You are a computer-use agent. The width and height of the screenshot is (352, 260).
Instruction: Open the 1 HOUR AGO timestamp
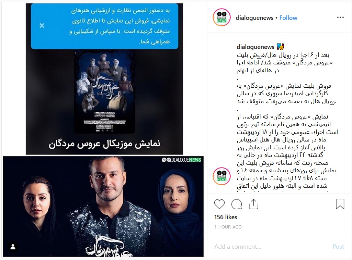(x=228, y=227)
